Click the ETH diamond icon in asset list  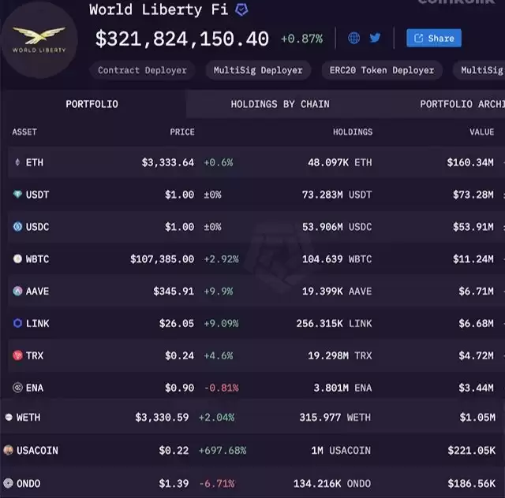17,162
